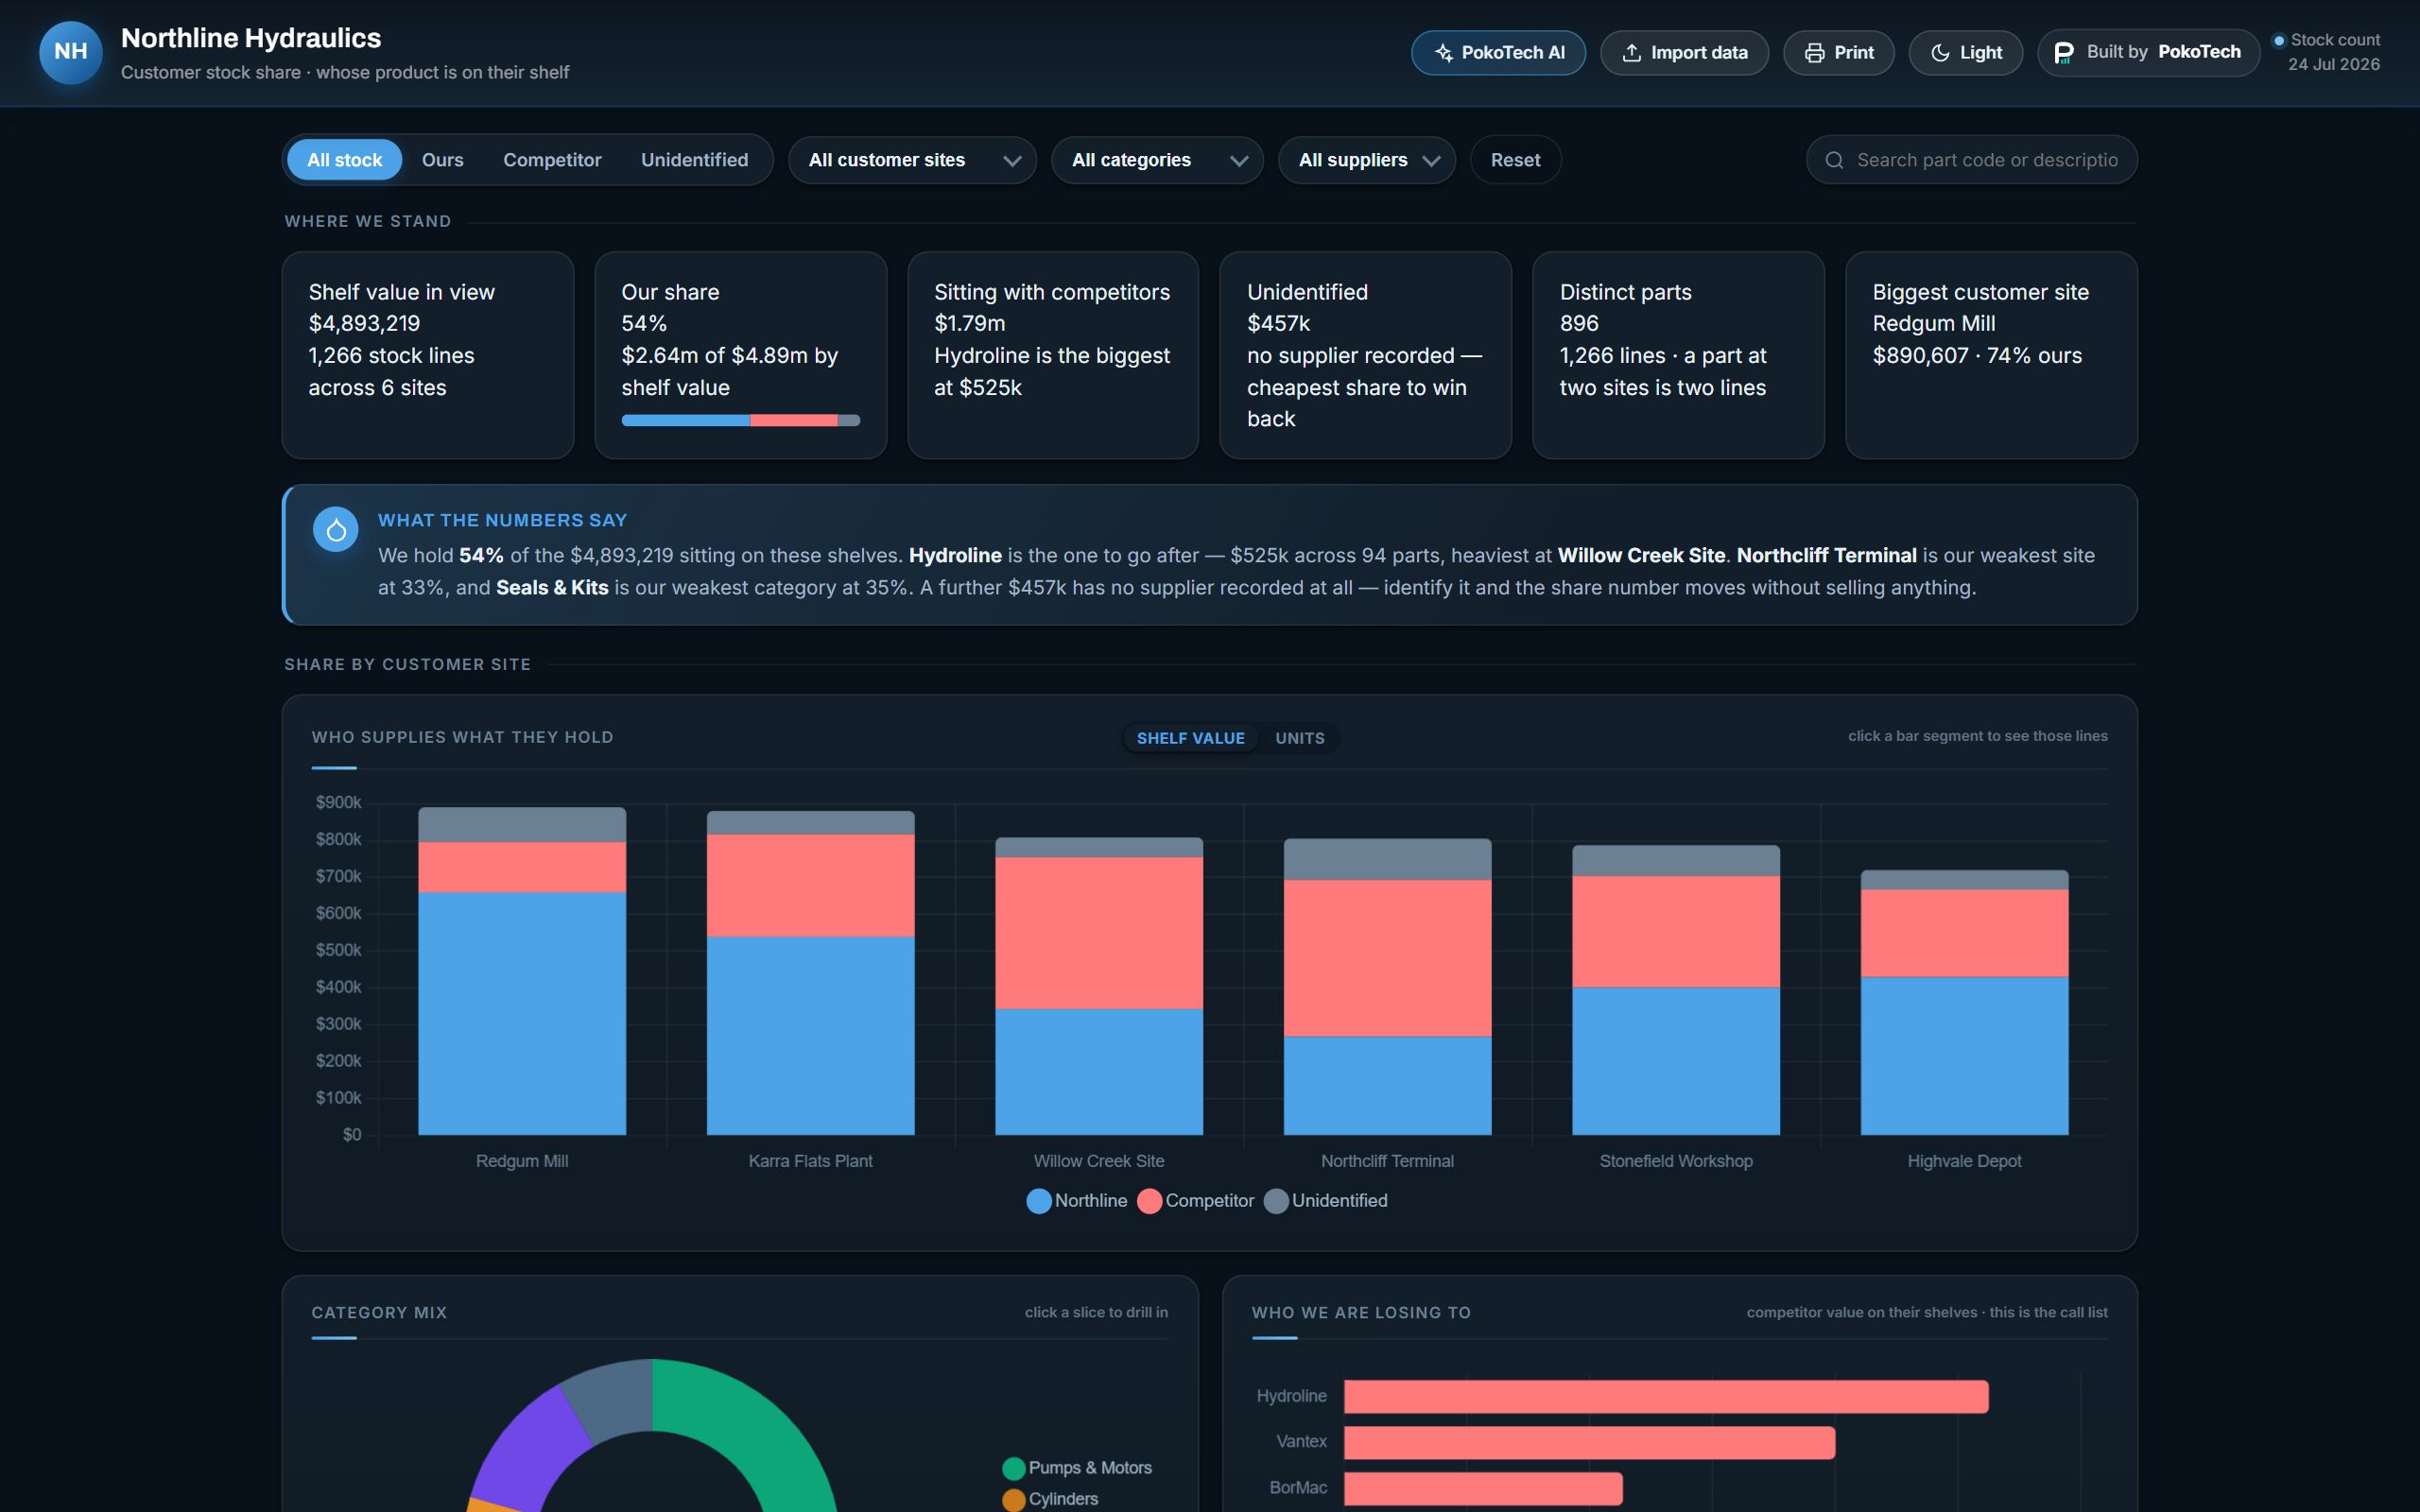
Task: Toggle Competitor legend marker
Action: 1149,1201
